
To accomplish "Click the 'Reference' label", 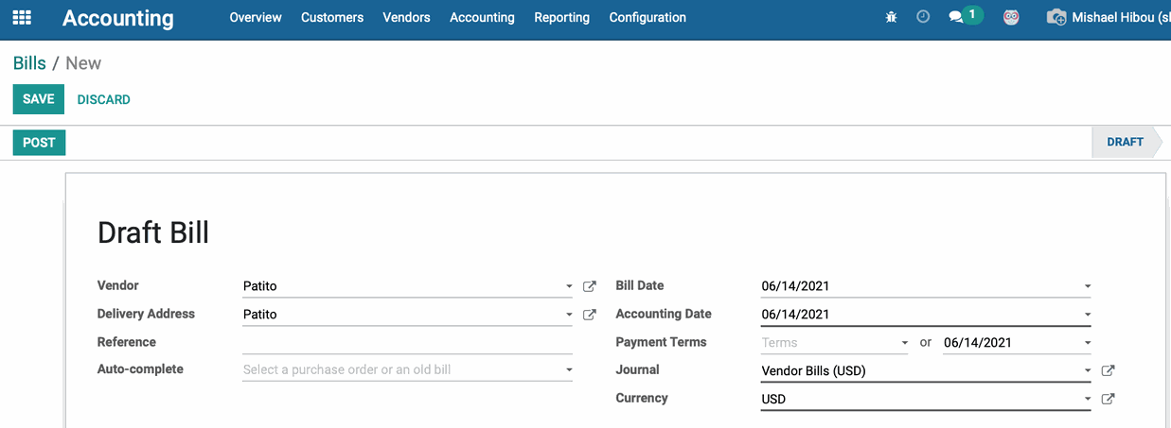I will click(x=127, y=342).
